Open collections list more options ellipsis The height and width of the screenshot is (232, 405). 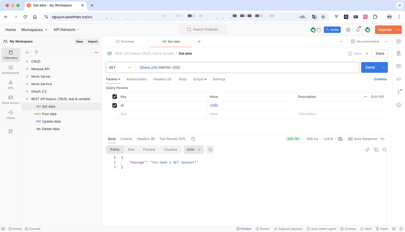pos(97,53)
